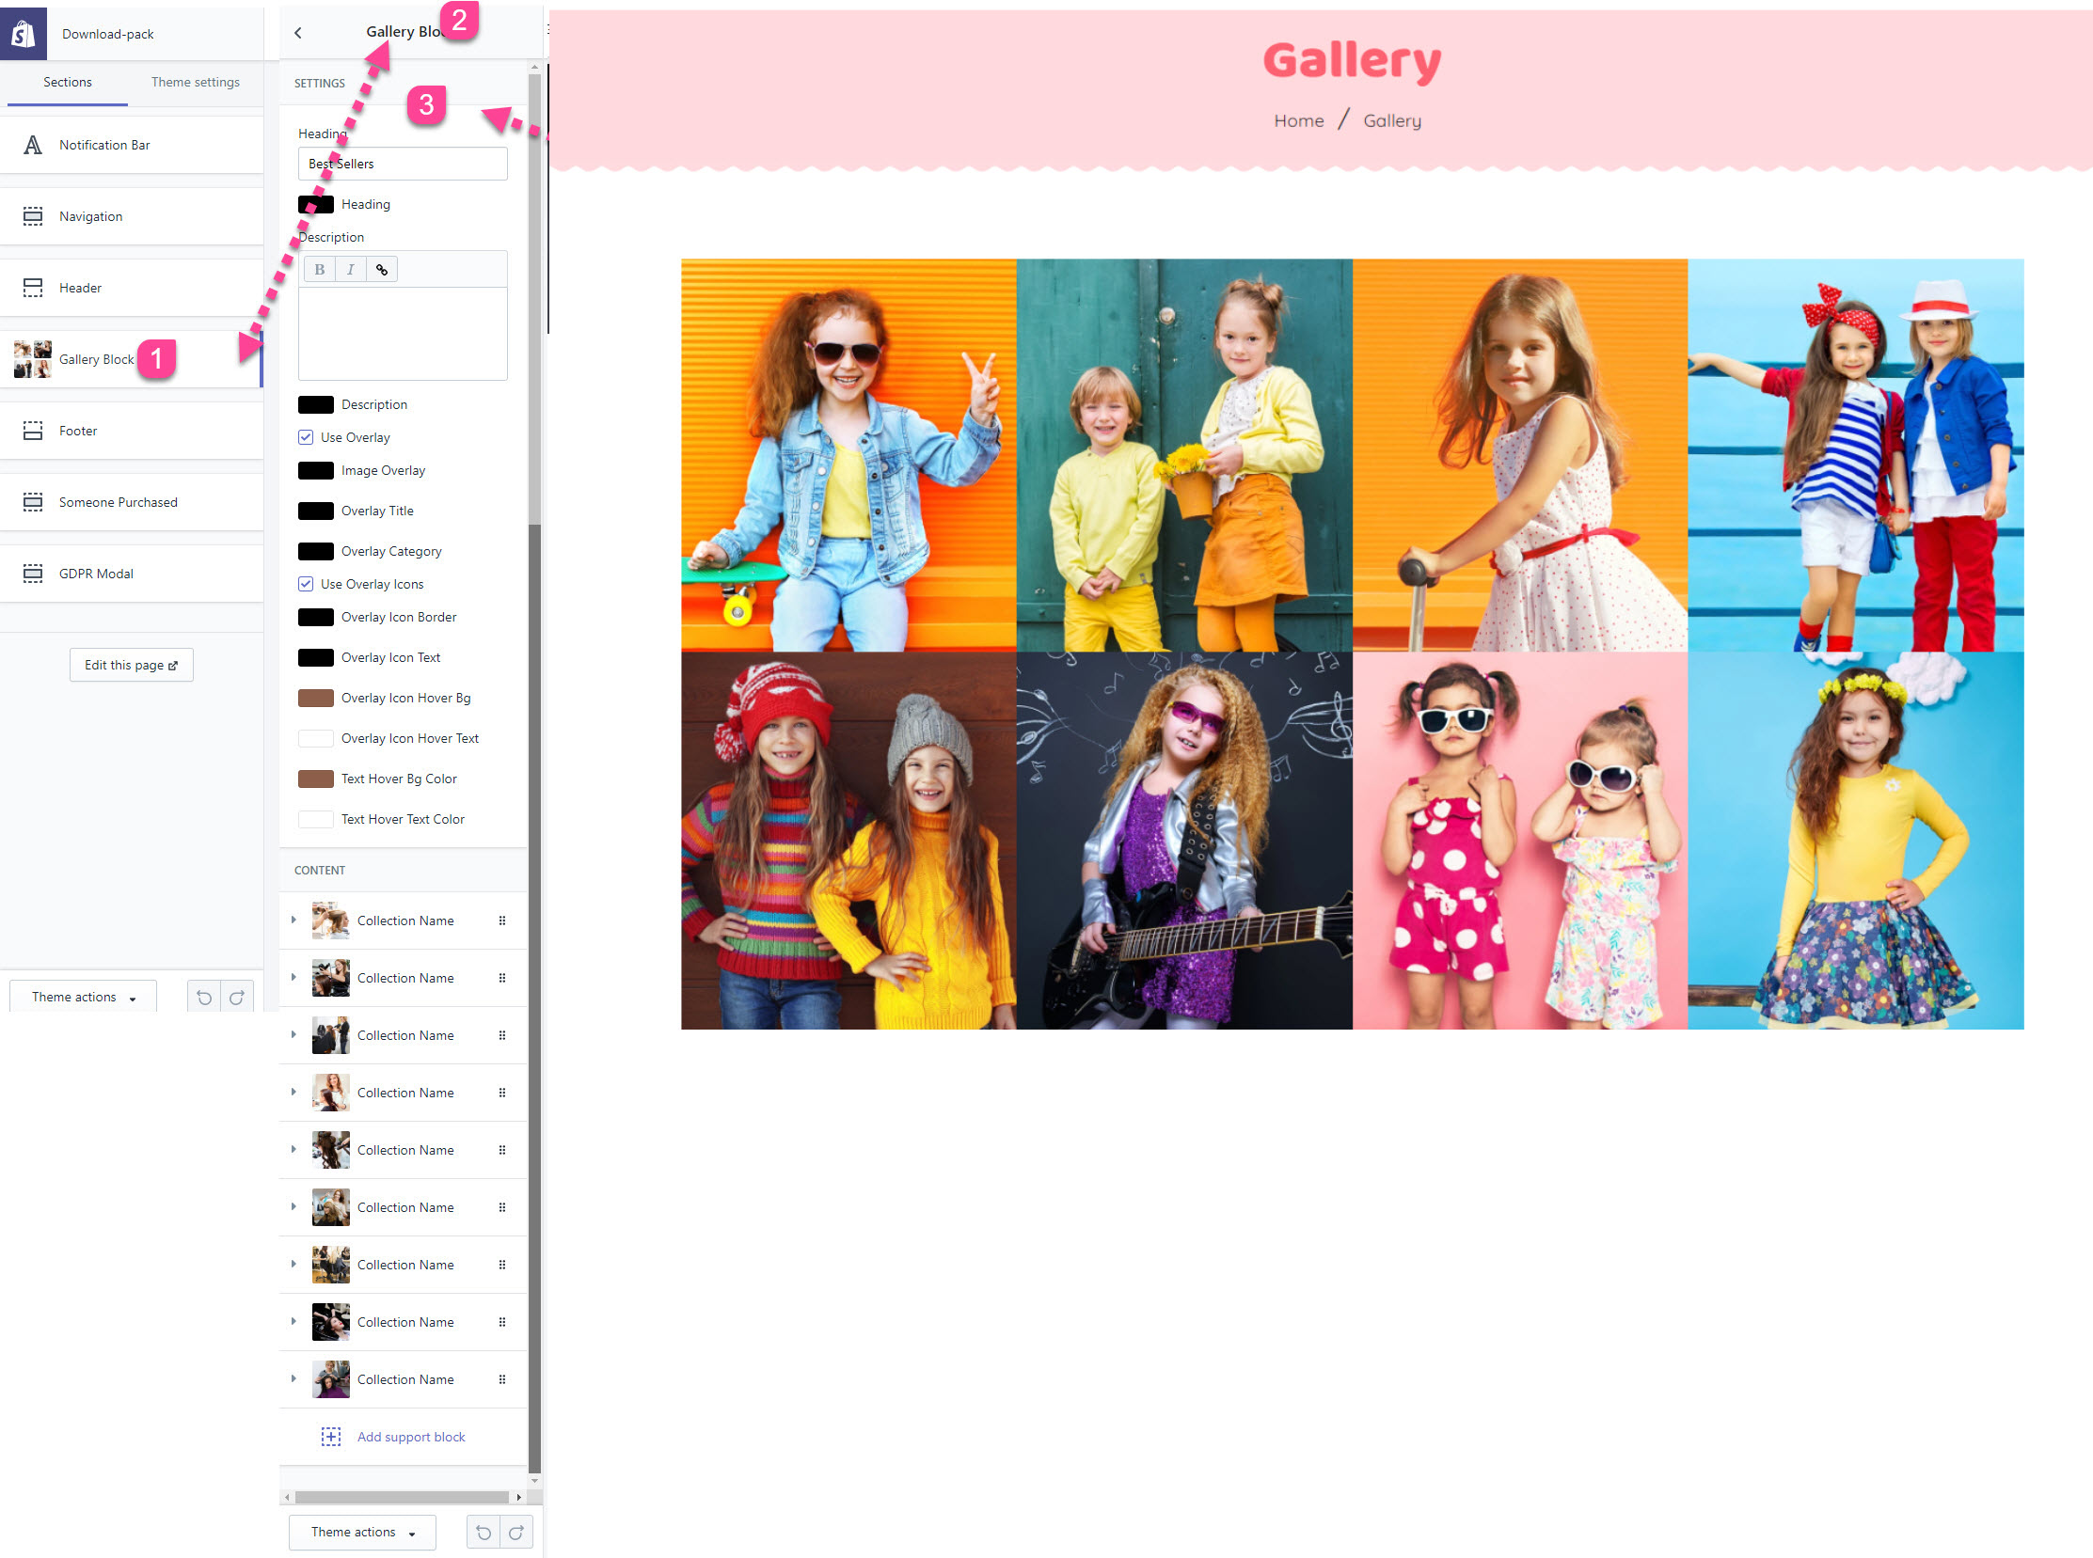This screenshot has height=1558, width=2093.
Task: Expand the third Collection Name block
Action: click(293, 1034)
